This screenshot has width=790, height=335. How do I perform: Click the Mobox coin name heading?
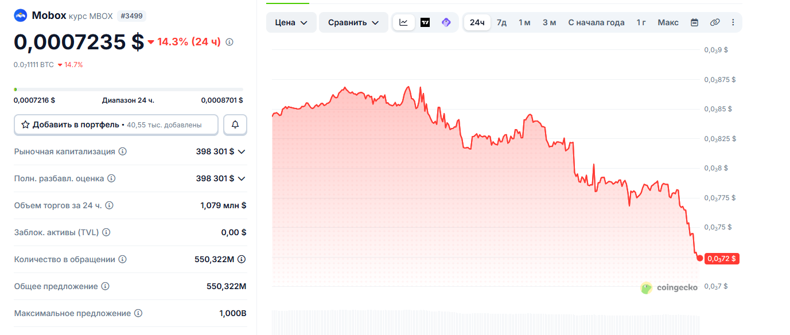pos(49,15)
